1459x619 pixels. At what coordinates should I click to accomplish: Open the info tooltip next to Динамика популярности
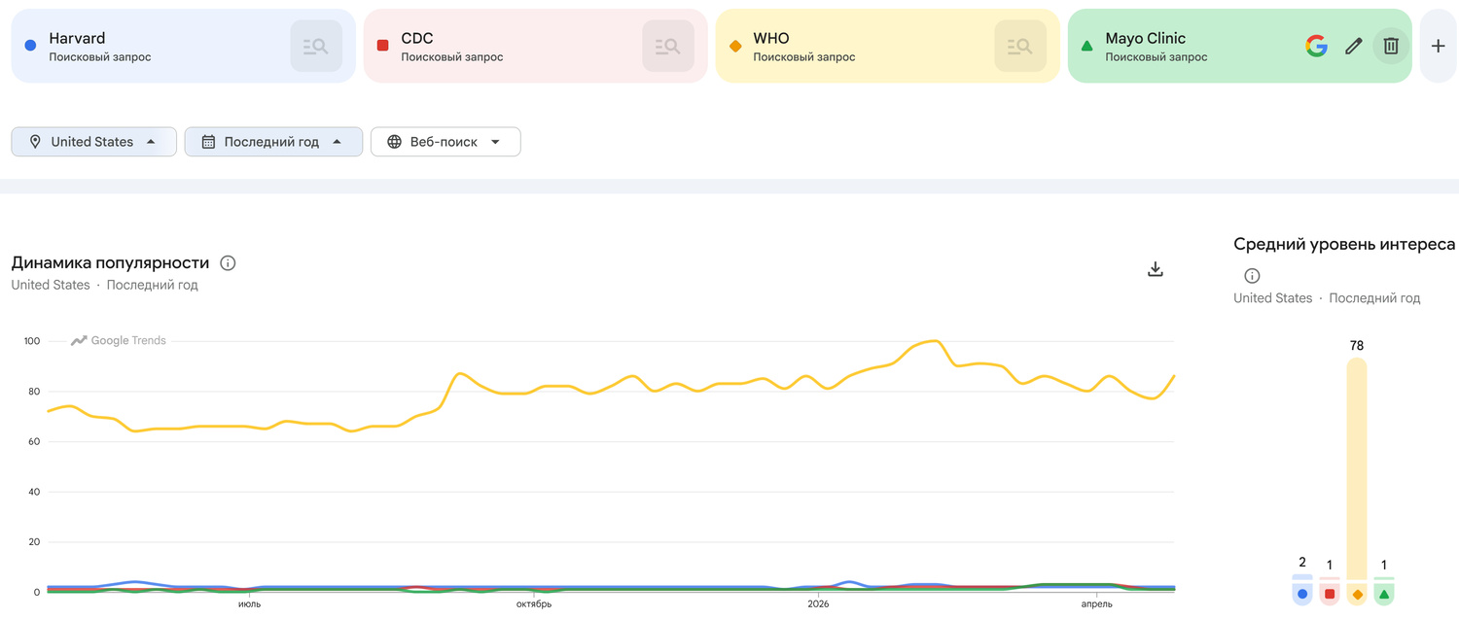(227, 261)
